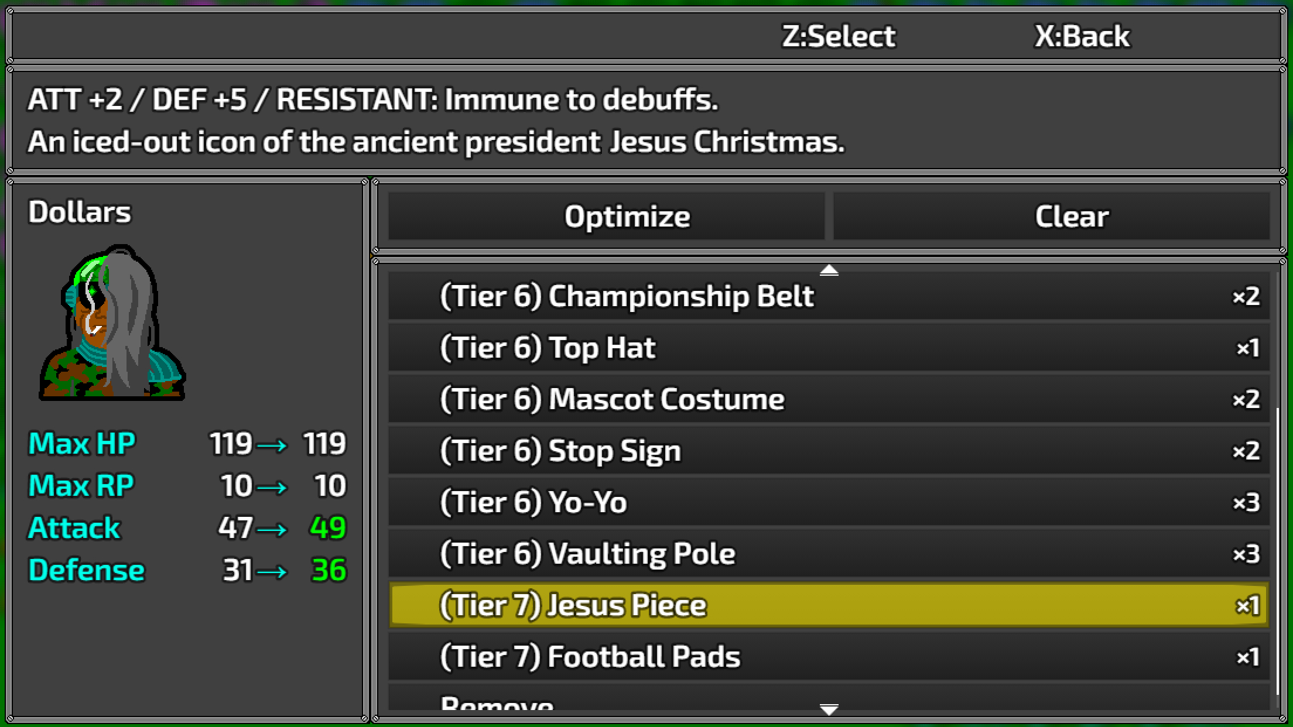Click the Z:Select control hint

(838, 36)
